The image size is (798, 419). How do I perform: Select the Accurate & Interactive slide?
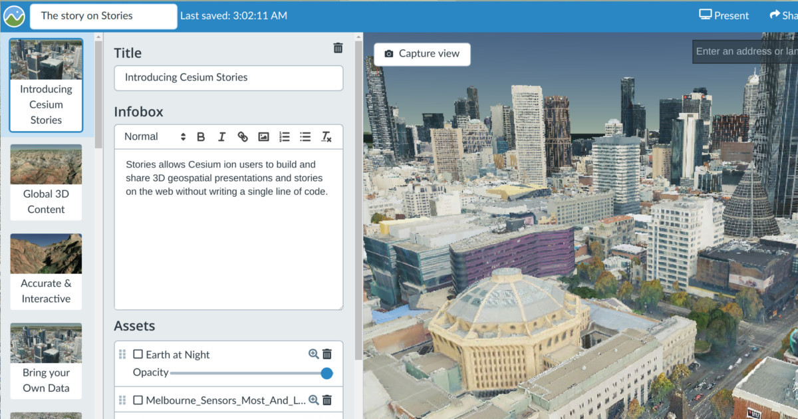[x=46, y=271]
